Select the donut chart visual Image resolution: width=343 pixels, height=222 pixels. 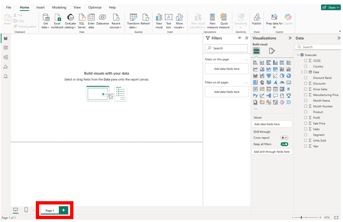pyautogui.click(x=289, y=76)
